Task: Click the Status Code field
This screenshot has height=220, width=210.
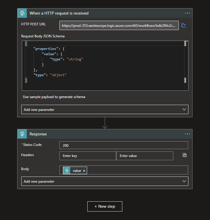Action: pyautogui.click(x=123, y=145)
